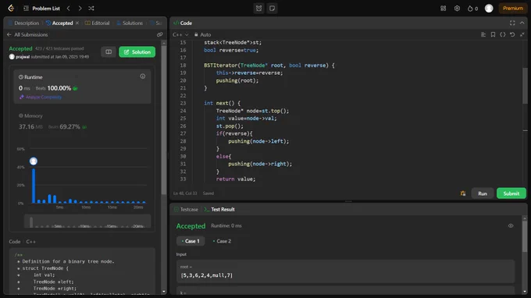Click the LeetCode logo icon
The height and width of the screenshot is (298, 531).
[11, 8]
